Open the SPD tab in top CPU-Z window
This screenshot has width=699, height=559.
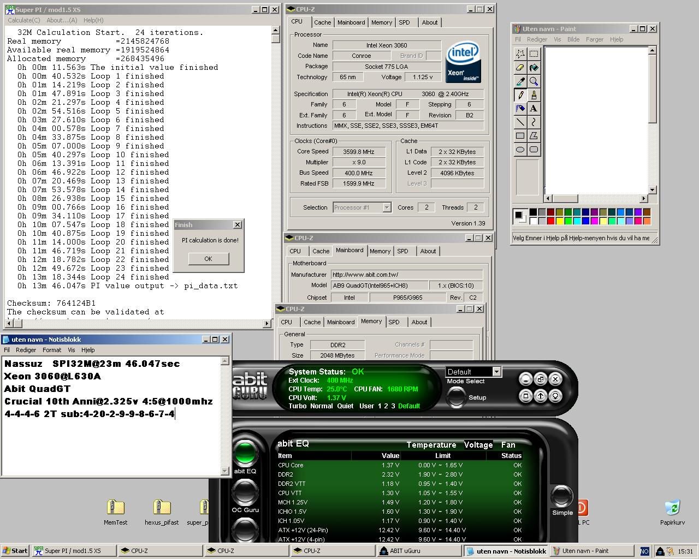404,22
